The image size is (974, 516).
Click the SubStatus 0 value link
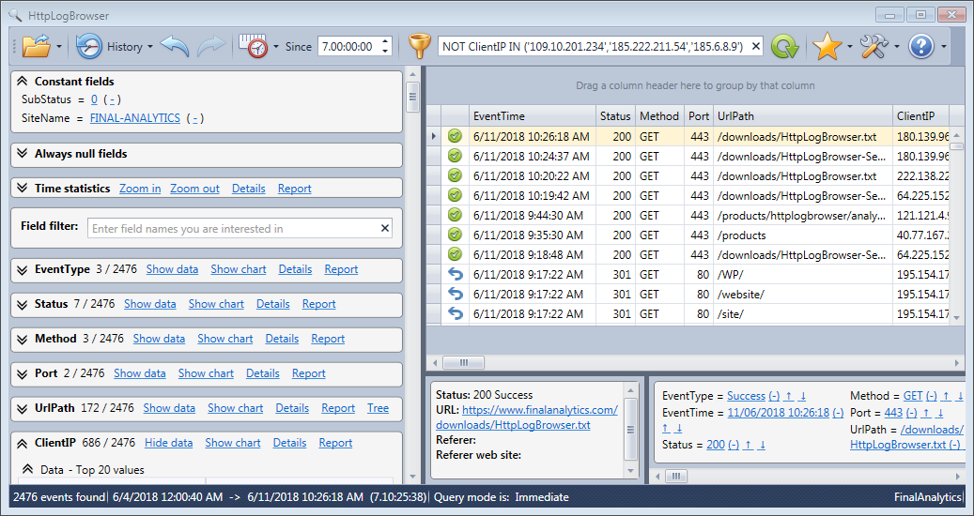pos(95,99)
